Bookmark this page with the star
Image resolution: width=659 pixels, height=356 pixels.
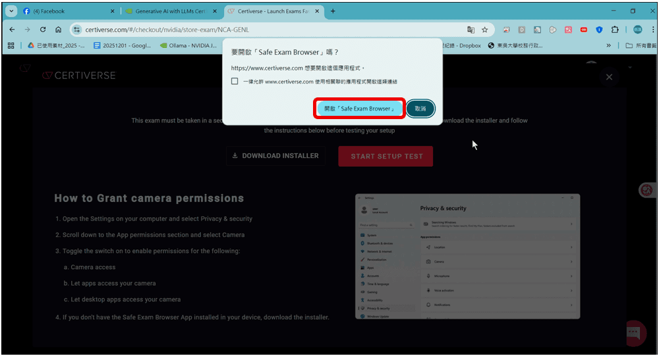coord(484,30)
